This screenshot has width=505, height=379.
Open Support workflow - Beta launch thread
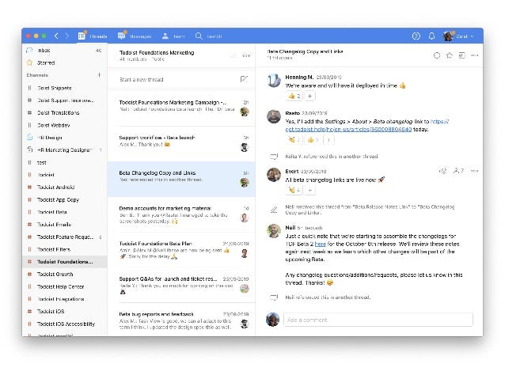point(181,144)
